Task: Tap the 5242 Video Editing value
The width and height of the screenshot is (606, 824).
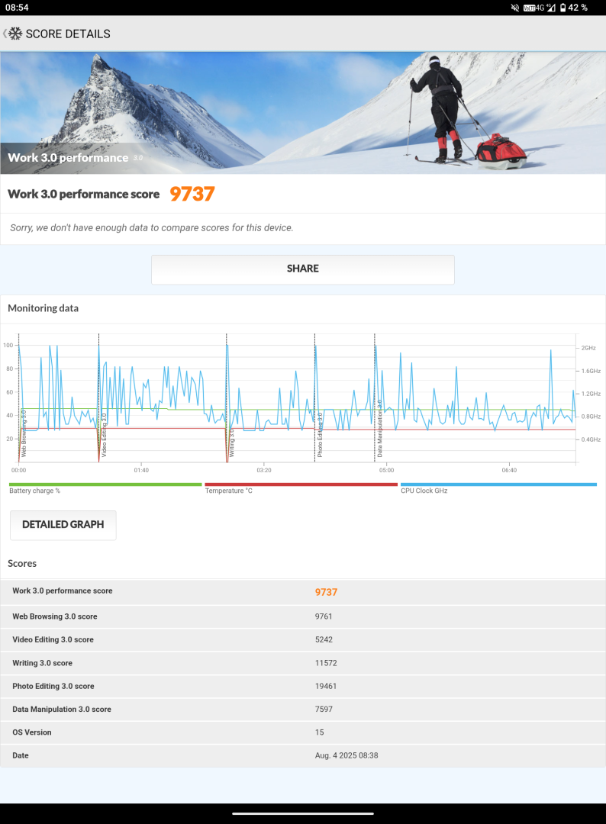Action: click(x=324, y=639)
